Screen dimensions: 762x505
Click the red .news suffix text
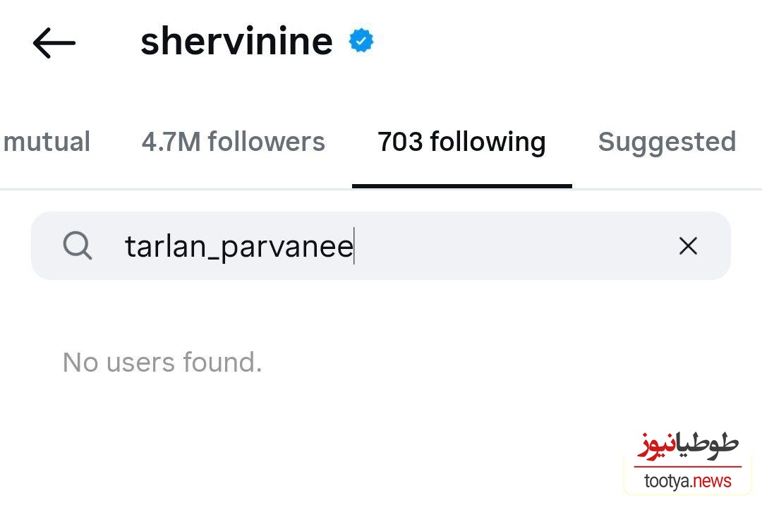712,481
